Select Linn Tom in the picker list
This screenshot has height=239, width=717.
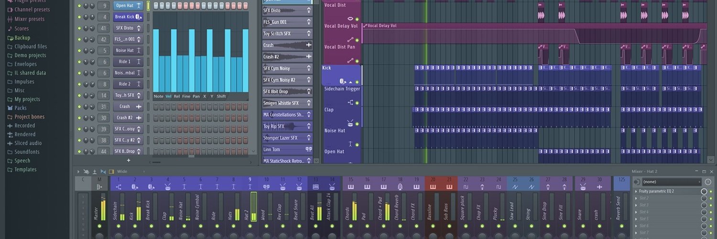coord(287,150)
